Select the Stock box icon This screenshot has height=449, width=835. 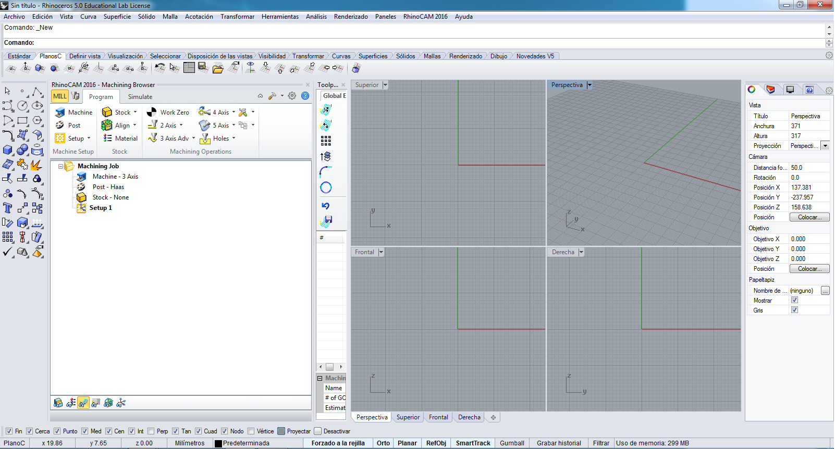(107, 112)
